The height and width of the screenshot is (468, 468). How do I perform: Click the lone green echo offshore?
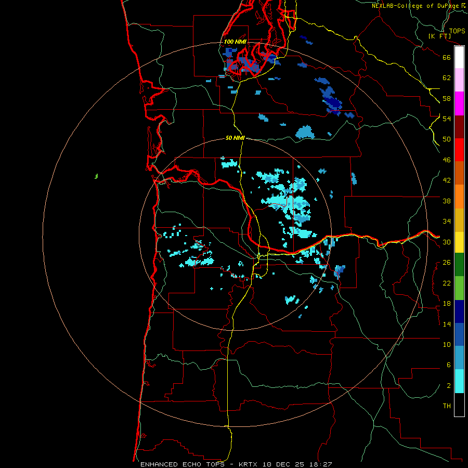[96, 176]
